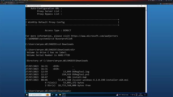Click the '28/07/2023 08:06' timestamp
Image resolution: width=173 pixels, height=97 pixels.
point(36,80)
